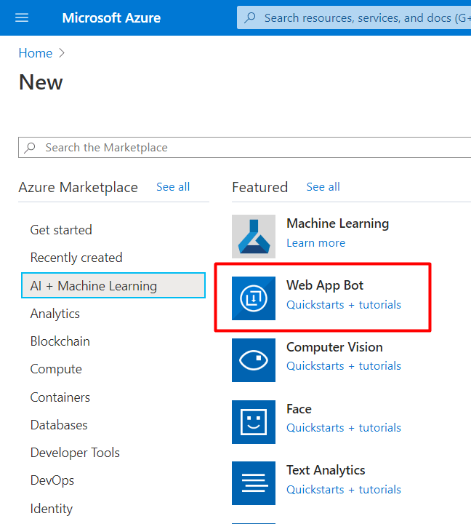Click the Machine Learning flask icon
This screenshot has width=471, height=524.
tap(254, 237)
